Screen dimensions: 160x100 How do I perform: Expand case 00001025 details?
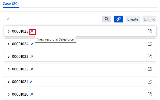coord(9,32)
